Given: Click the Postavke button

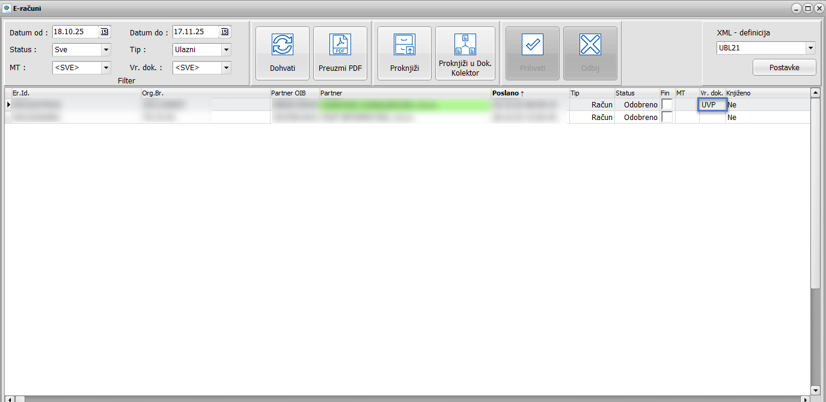Looking at the screenshot, I should point(784,68).
